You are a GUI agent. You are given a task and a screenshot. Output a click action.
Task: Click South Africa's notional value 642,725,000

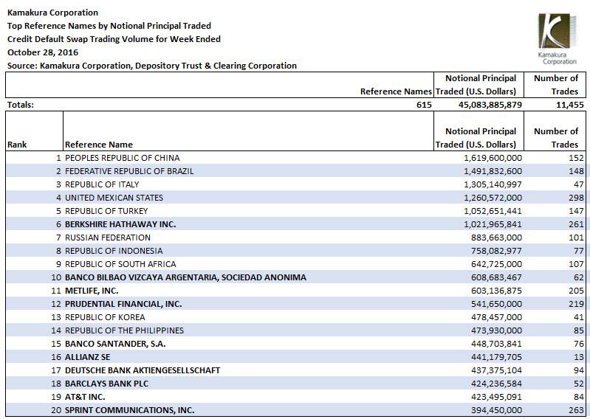(x=497, y=264)
